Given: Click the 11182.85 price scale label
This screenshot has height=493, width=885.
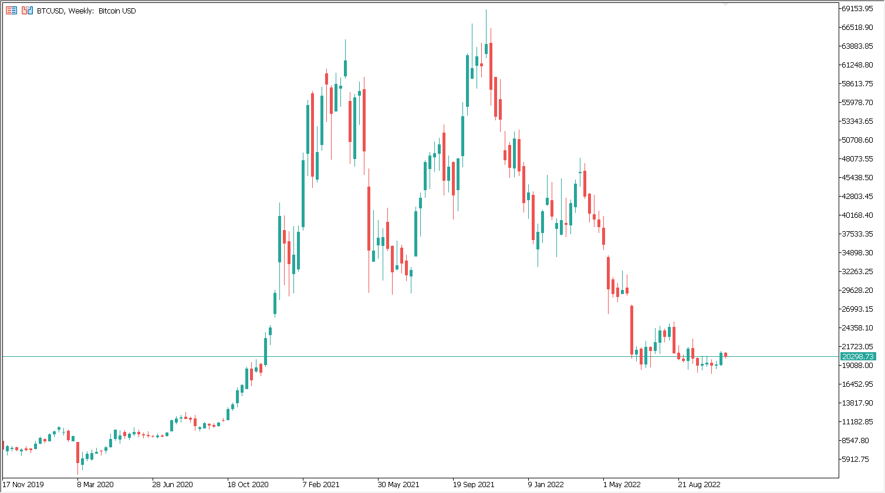Looking at the screenshot, I should [857, 421].
